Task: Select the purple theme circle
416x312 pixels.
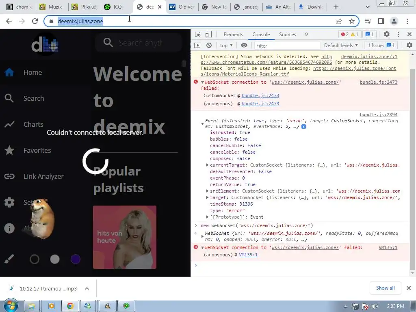Action: 76,259
